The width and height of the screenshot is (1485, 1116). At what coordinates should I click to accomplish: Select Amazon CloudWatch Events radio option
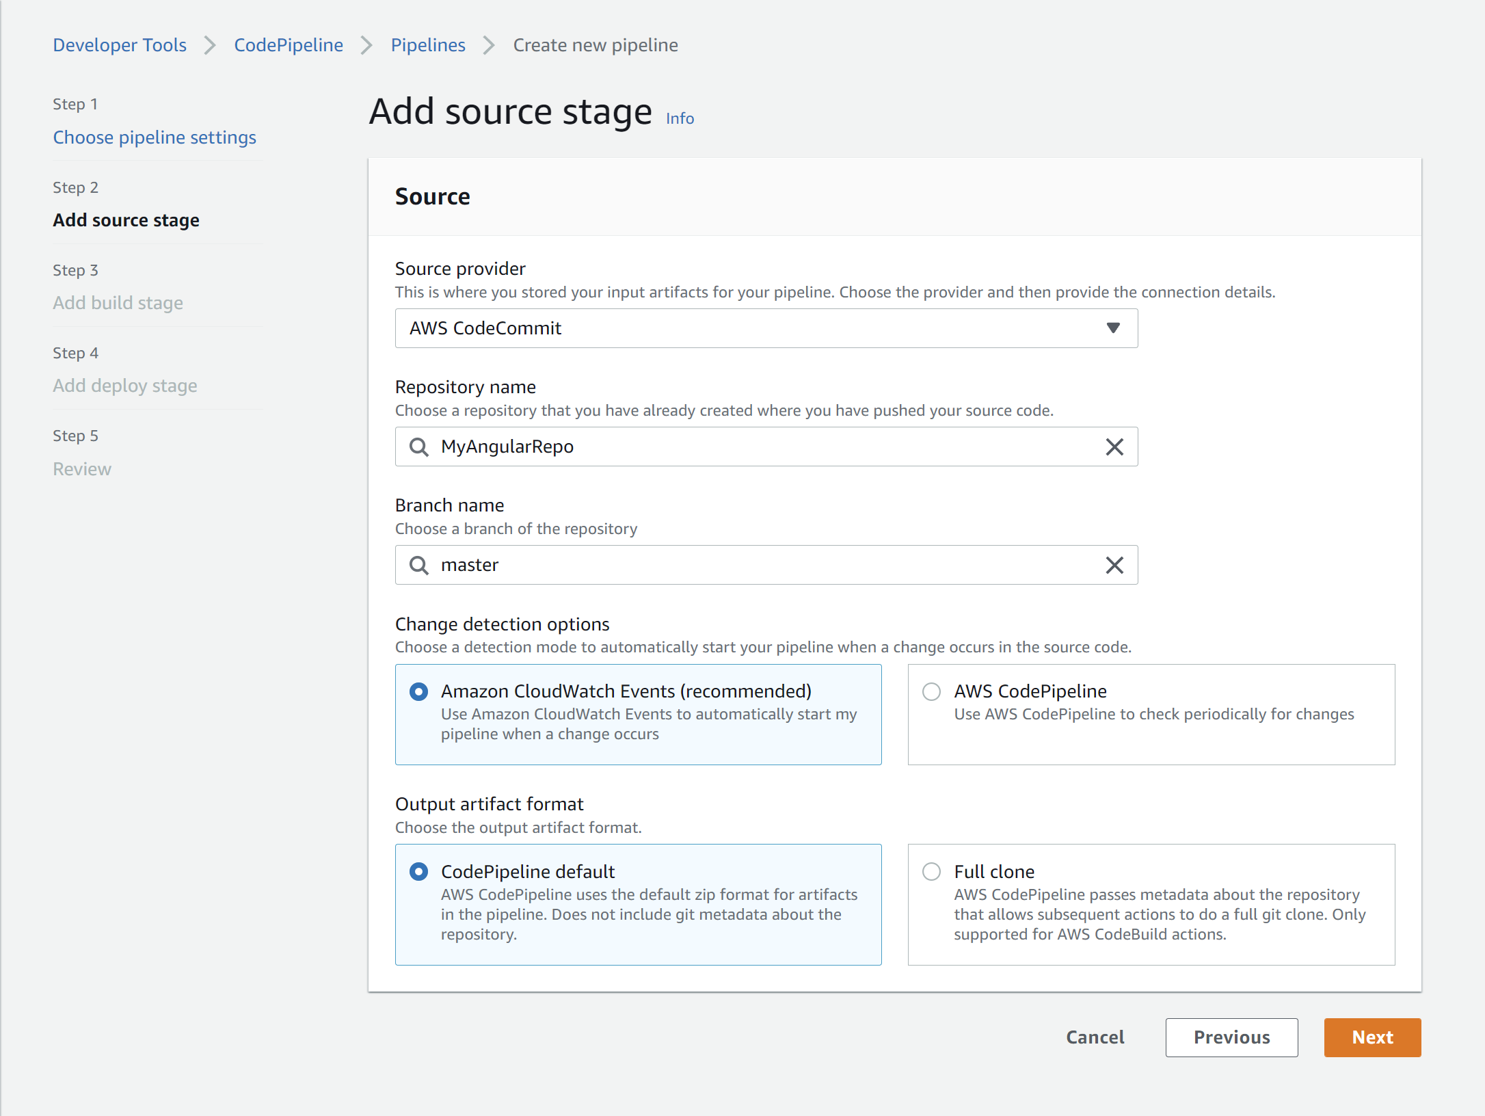click(x=418, y=691)
